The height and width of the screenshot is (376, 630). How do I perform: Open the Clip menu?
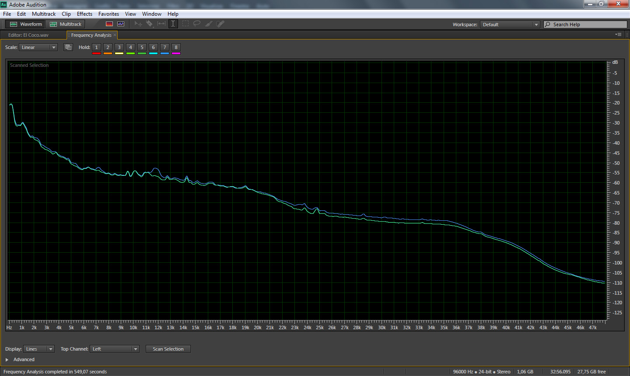(66, 14)
